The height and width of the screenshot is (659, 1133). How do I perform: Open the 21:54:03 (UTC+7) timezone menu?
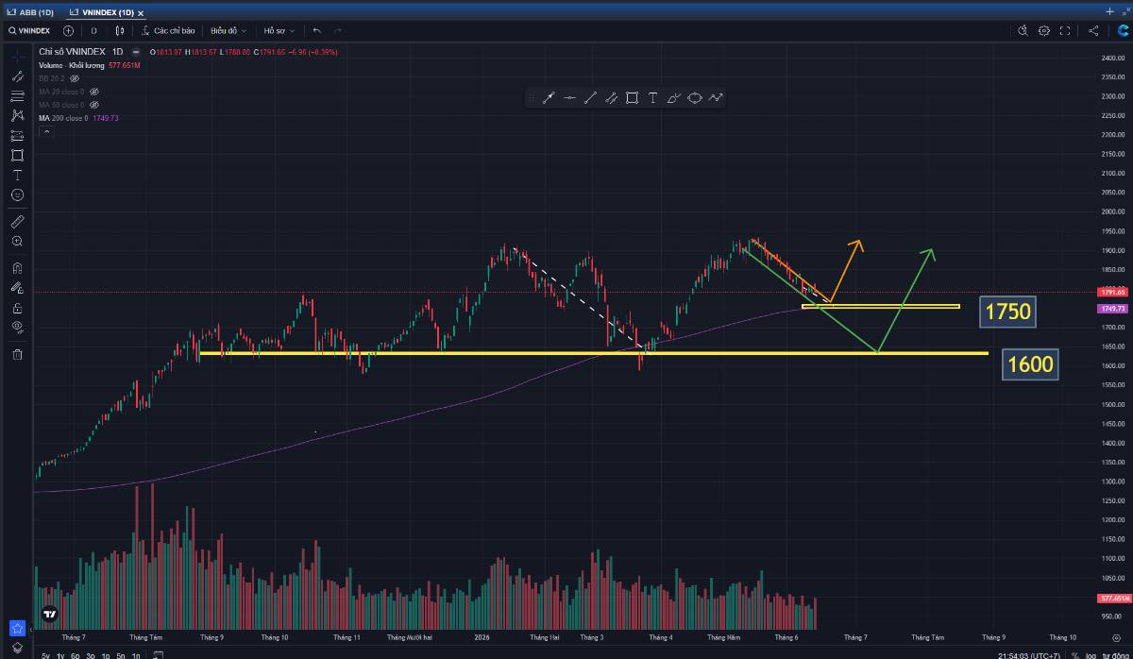pos(1028,654)
